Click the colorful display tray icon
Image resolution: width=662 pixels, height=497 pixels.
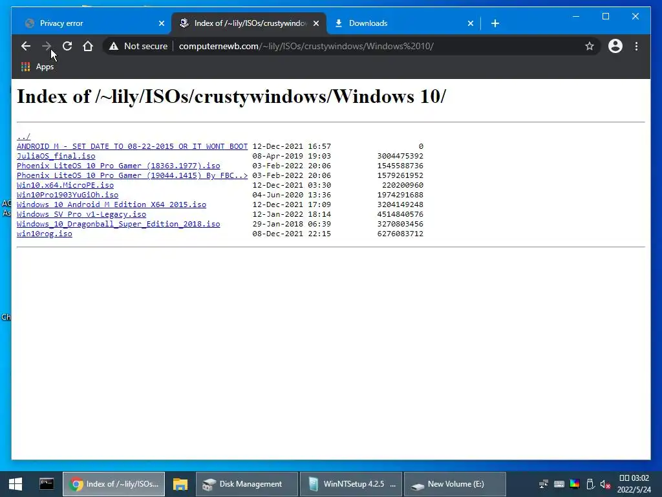pyautogui.click(x=575, y=484)
